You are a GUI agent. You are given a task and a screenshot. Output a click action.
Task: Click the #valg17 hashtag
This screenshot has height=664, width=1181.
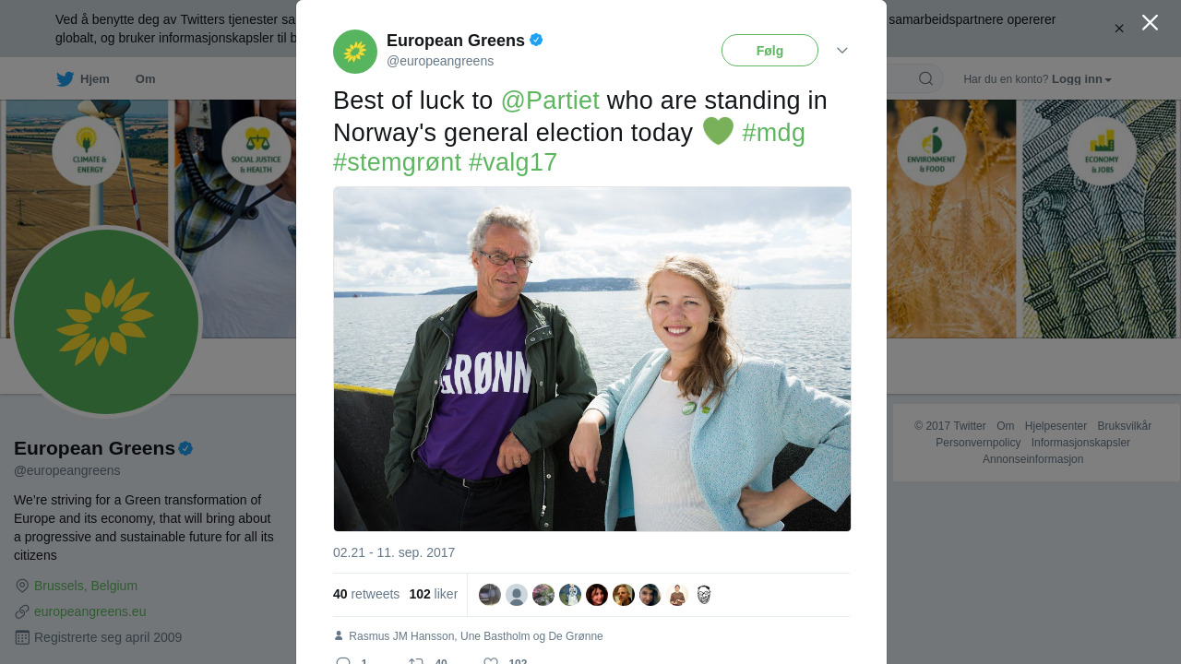click(x=513, y=162)
